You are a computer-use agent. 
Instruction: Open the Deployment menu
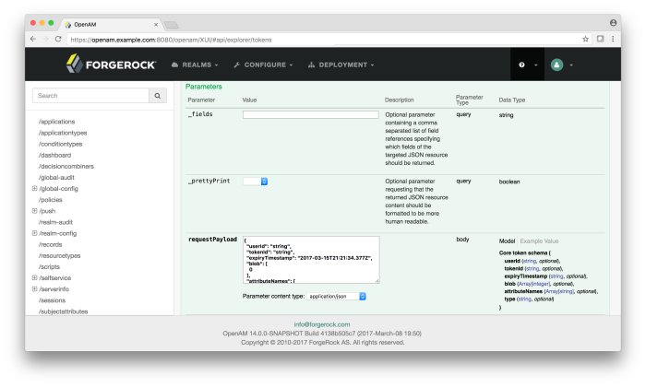(341, 65)
